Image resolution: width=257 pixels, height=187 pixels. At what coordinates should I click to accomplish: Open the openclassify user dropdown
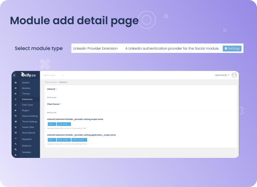[222, 75]
